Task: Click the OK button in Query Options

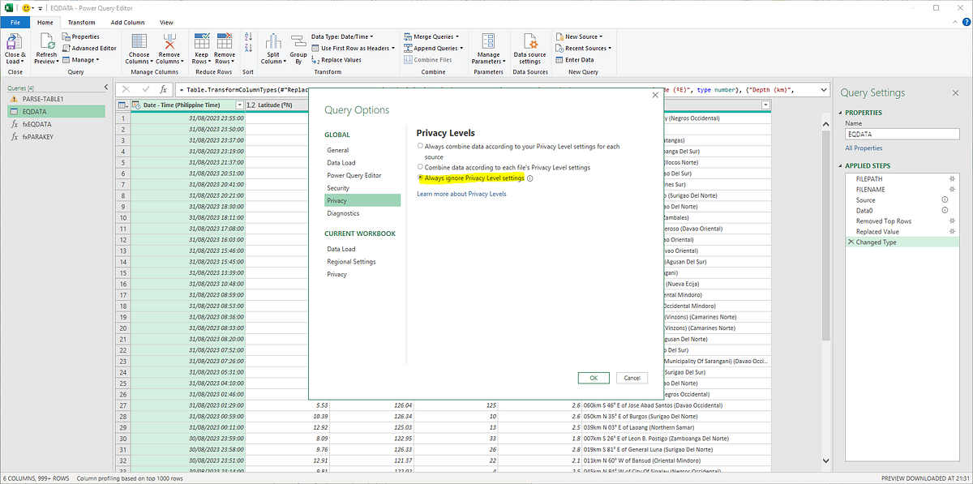Action: (593, 378)
